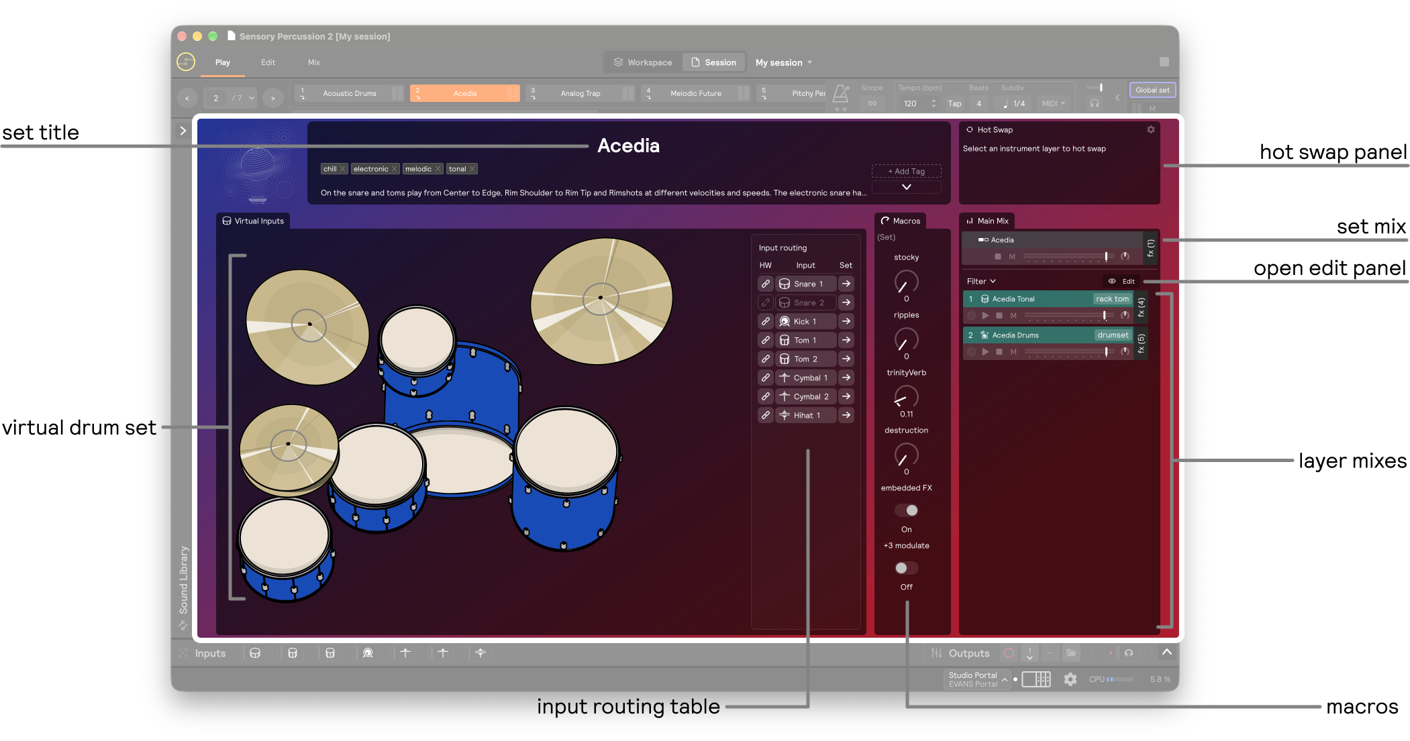Open the Hot Swap settings gear
The width and height of the screenshot is (1410, 741).
click(x=1150, y=129)
